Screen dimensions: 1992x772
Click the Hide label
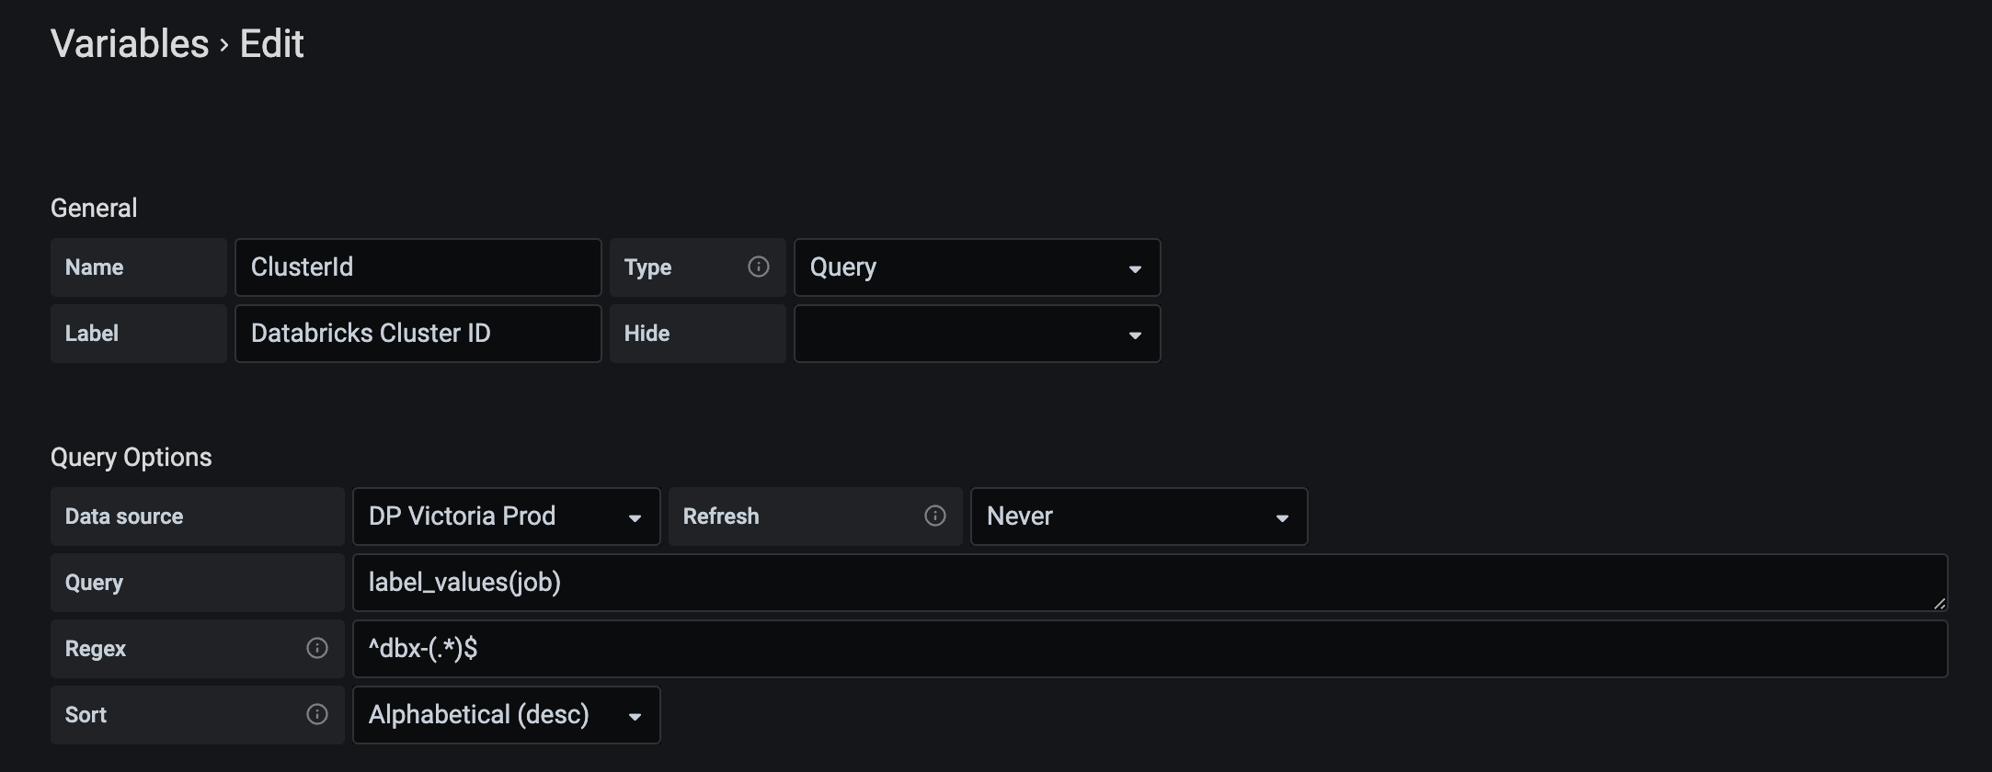click(647, 334)
